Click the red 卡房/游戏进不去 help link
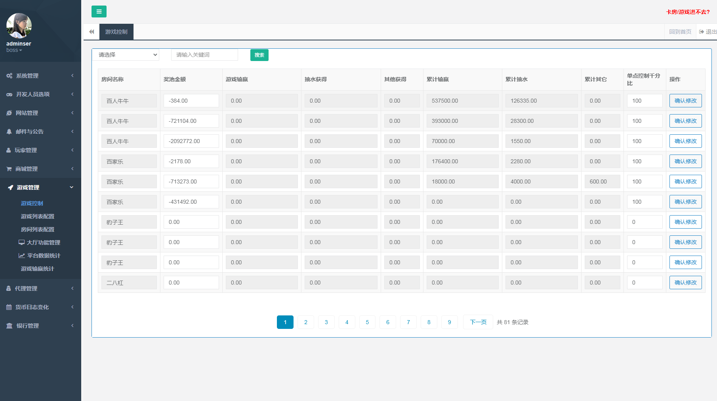This screenshot has width=717, height=401. (x=688, y=12)
